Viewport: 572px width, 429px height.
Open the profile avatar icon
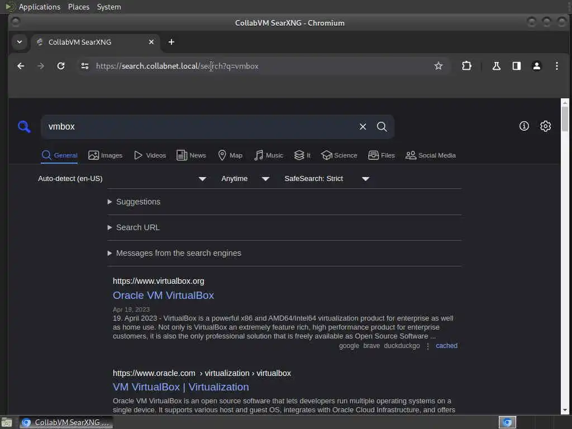click(537, 66)
